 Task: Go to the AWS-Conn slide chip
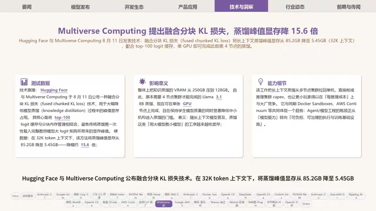pos(128,204)
